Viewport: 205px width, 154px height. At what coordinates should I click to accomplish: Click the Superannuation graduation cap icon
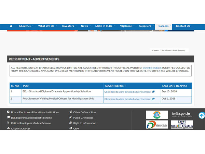[8, 117]
